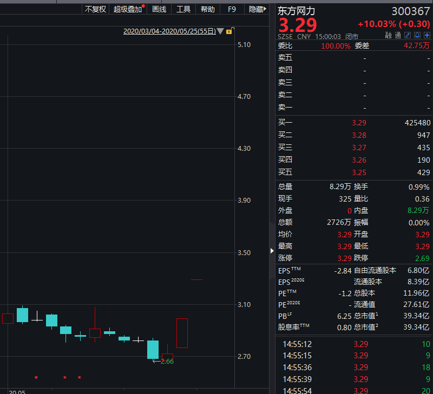Click the 买五 bid price 3.25
Screen dimensions: 433x394
pyautogui.click(x=359, y=172)
